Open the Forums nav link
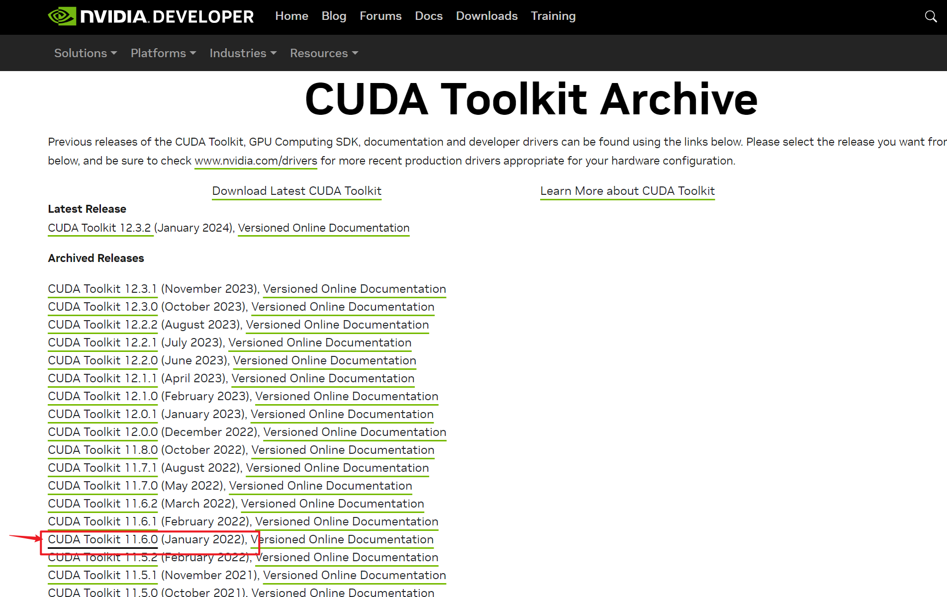This screenshot has width=947, height=597. pyautogui.click(x=380, y=16)
